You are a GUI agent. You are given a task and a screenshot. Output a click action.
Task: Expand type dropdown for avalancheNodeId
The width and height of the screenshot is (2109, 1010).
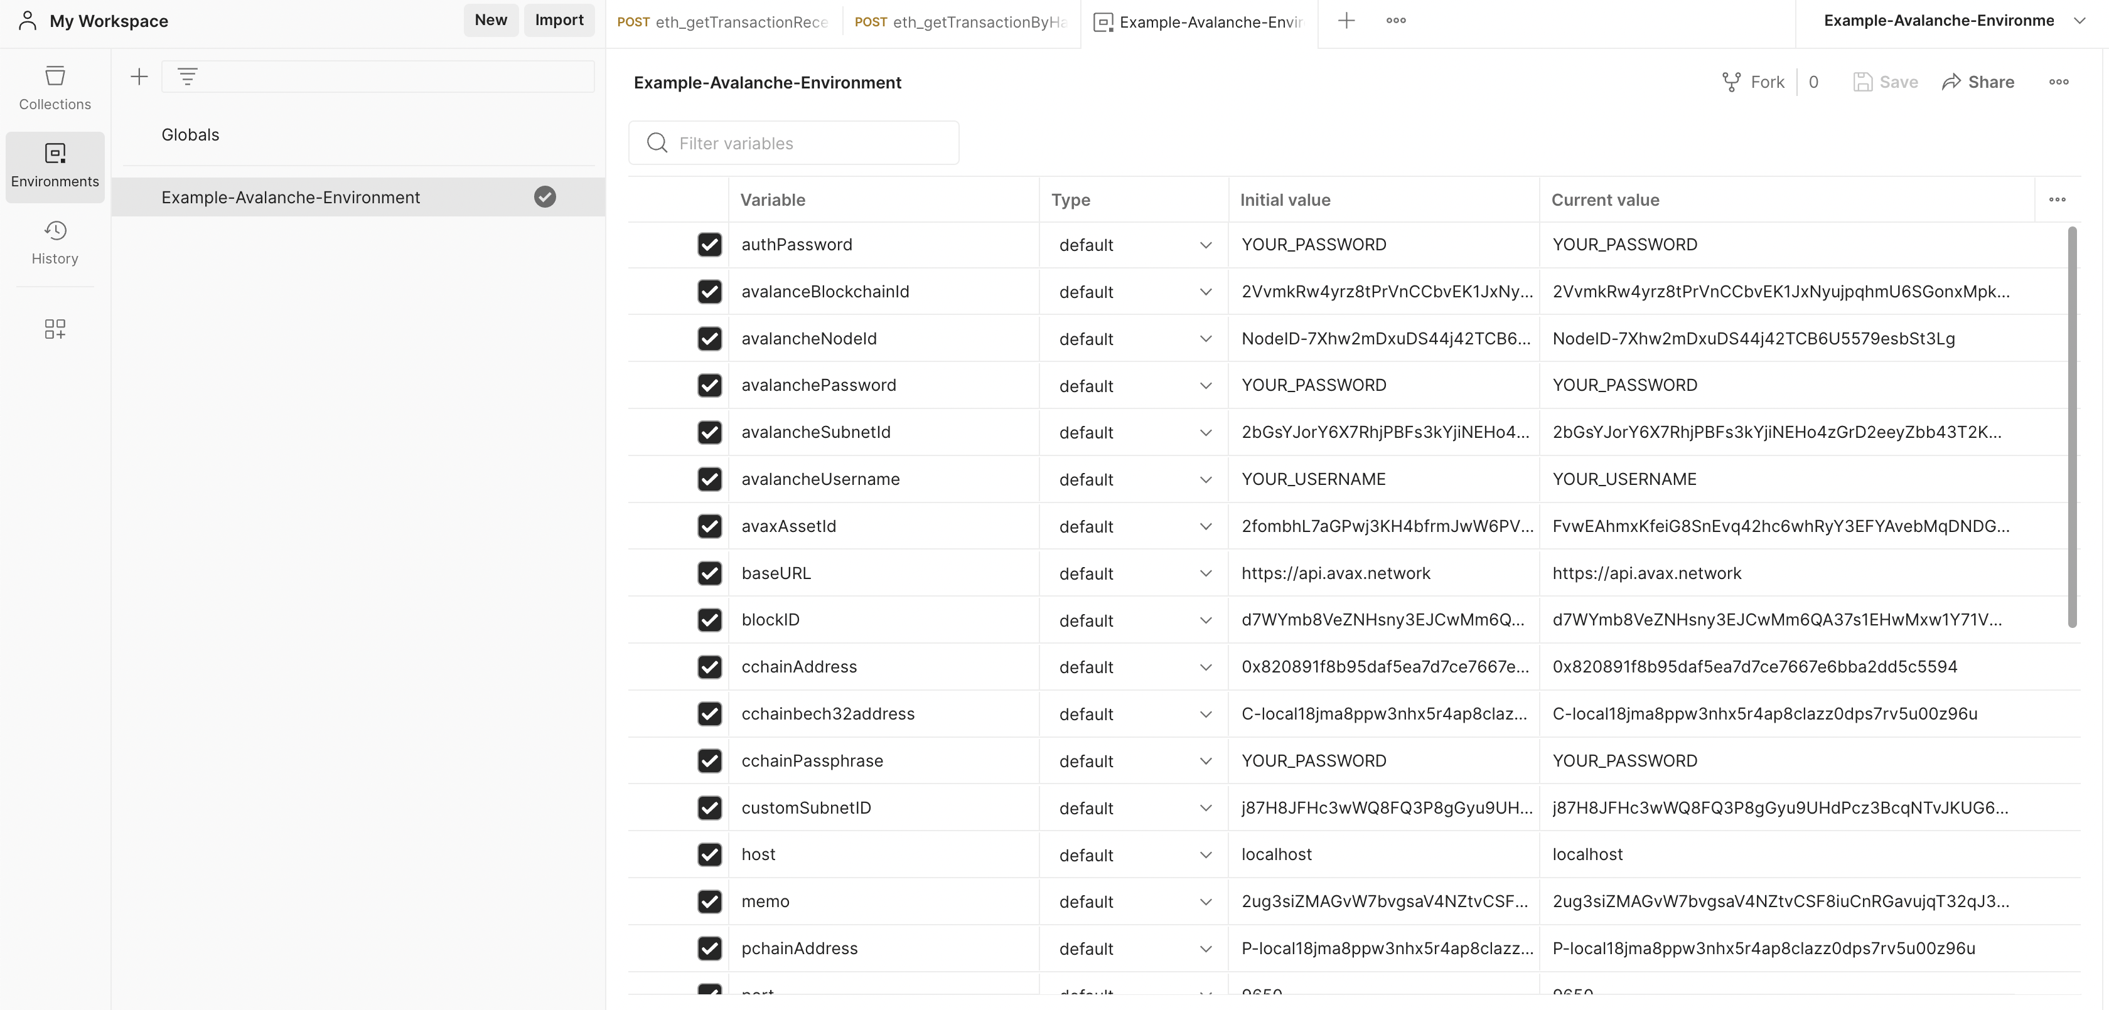[x=1205, y=339]
